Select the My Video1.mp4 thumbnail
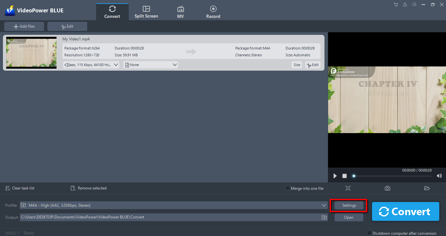 point(31,53)
